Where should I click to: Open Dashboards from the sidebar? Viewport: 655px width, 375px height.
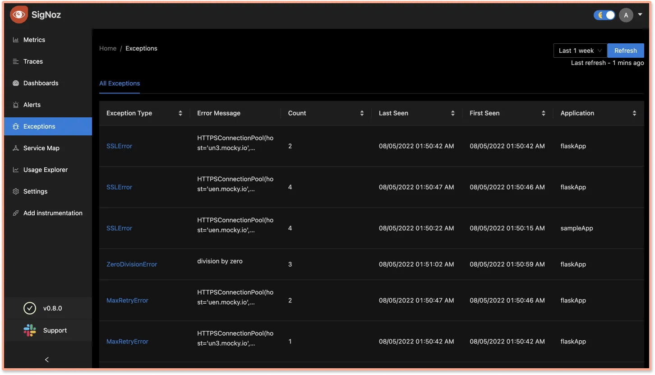(x=41, y=83)
